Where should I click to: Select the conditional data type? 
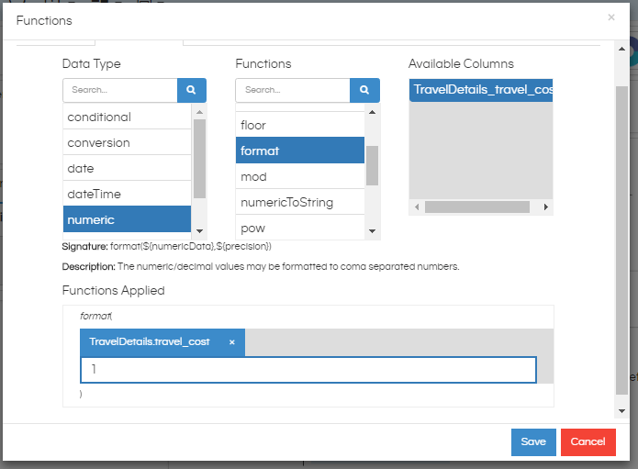click(127, 117)
